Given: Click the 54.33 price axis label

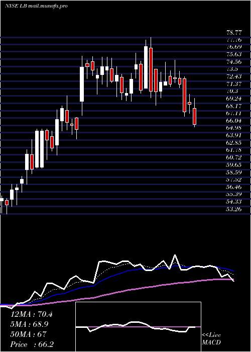Looking at the screenshot, I should pos(234,202).
